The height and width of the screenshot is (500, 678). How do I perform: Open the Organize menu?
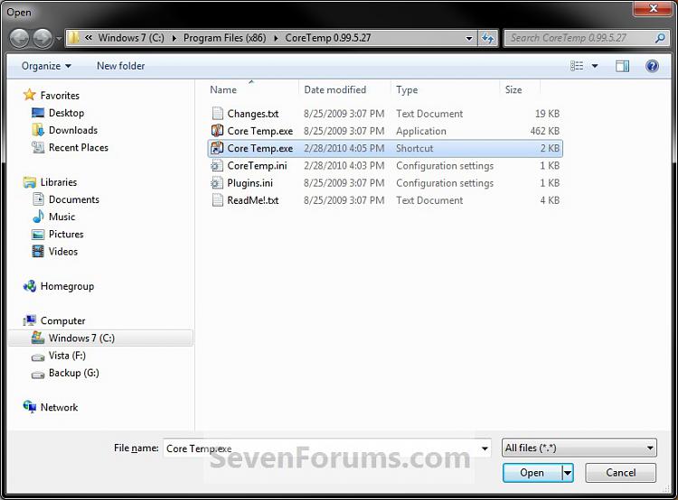point(46,66)
